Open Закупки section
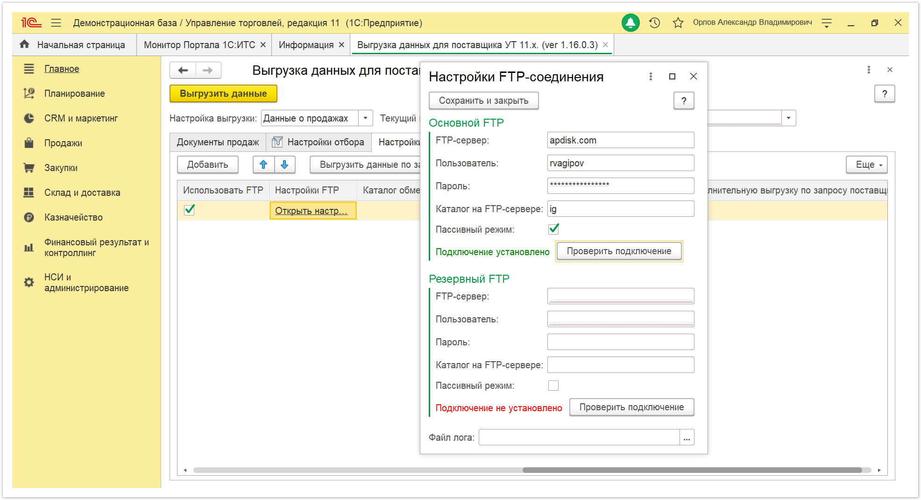 tap(61, 168)
